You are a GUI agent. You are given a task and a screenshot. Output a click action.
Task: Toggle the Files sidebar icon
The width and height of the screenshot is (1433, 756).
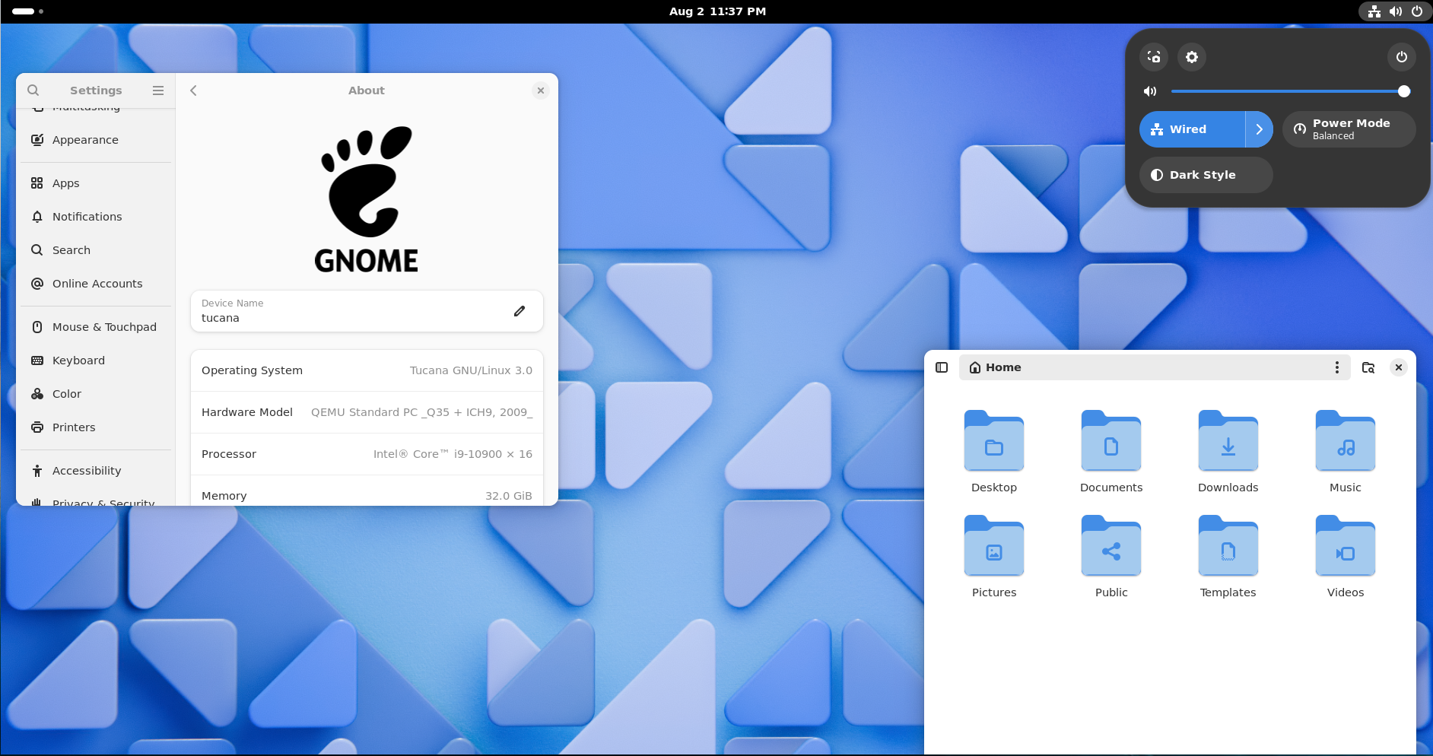(x=942, y=367)
